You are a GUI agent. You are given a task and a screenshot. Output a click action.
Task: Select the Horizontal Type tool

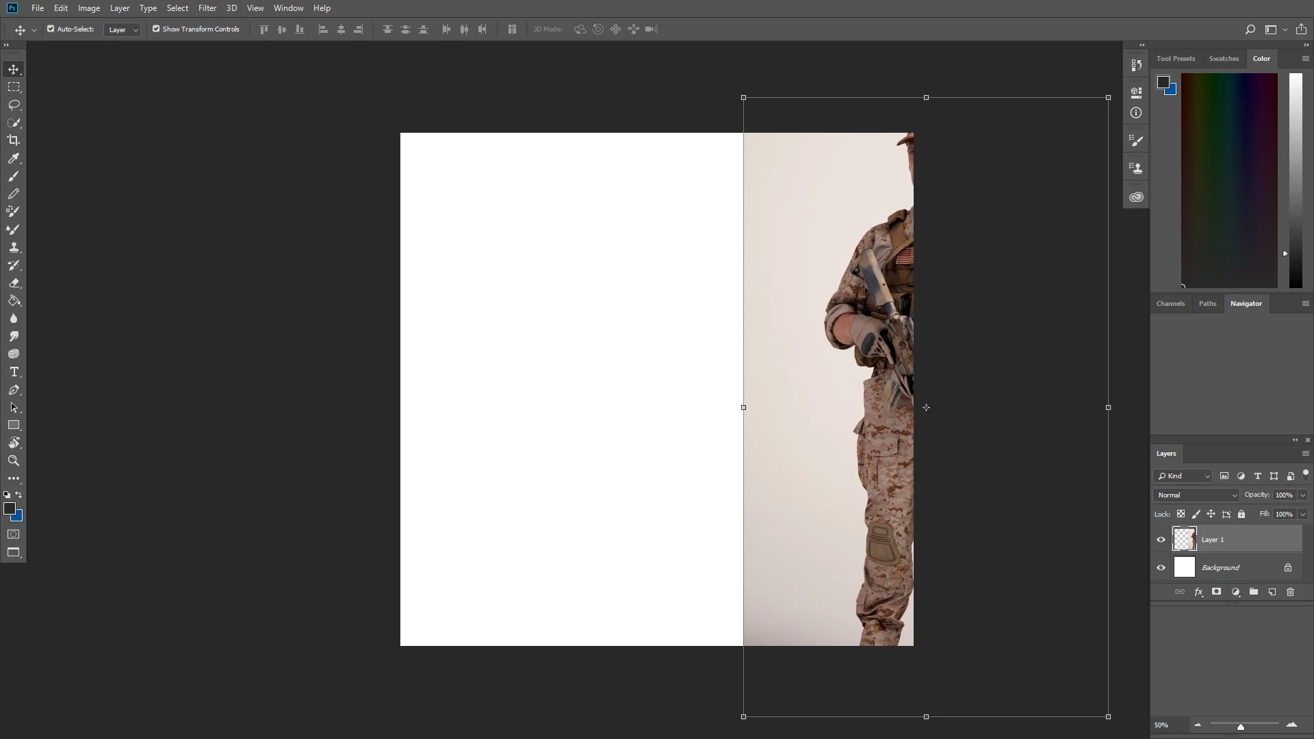pos(14,372)
